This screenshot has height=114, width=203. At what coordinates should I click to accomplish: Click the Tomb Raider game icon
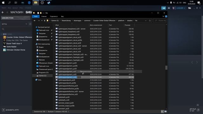[4, 47]
